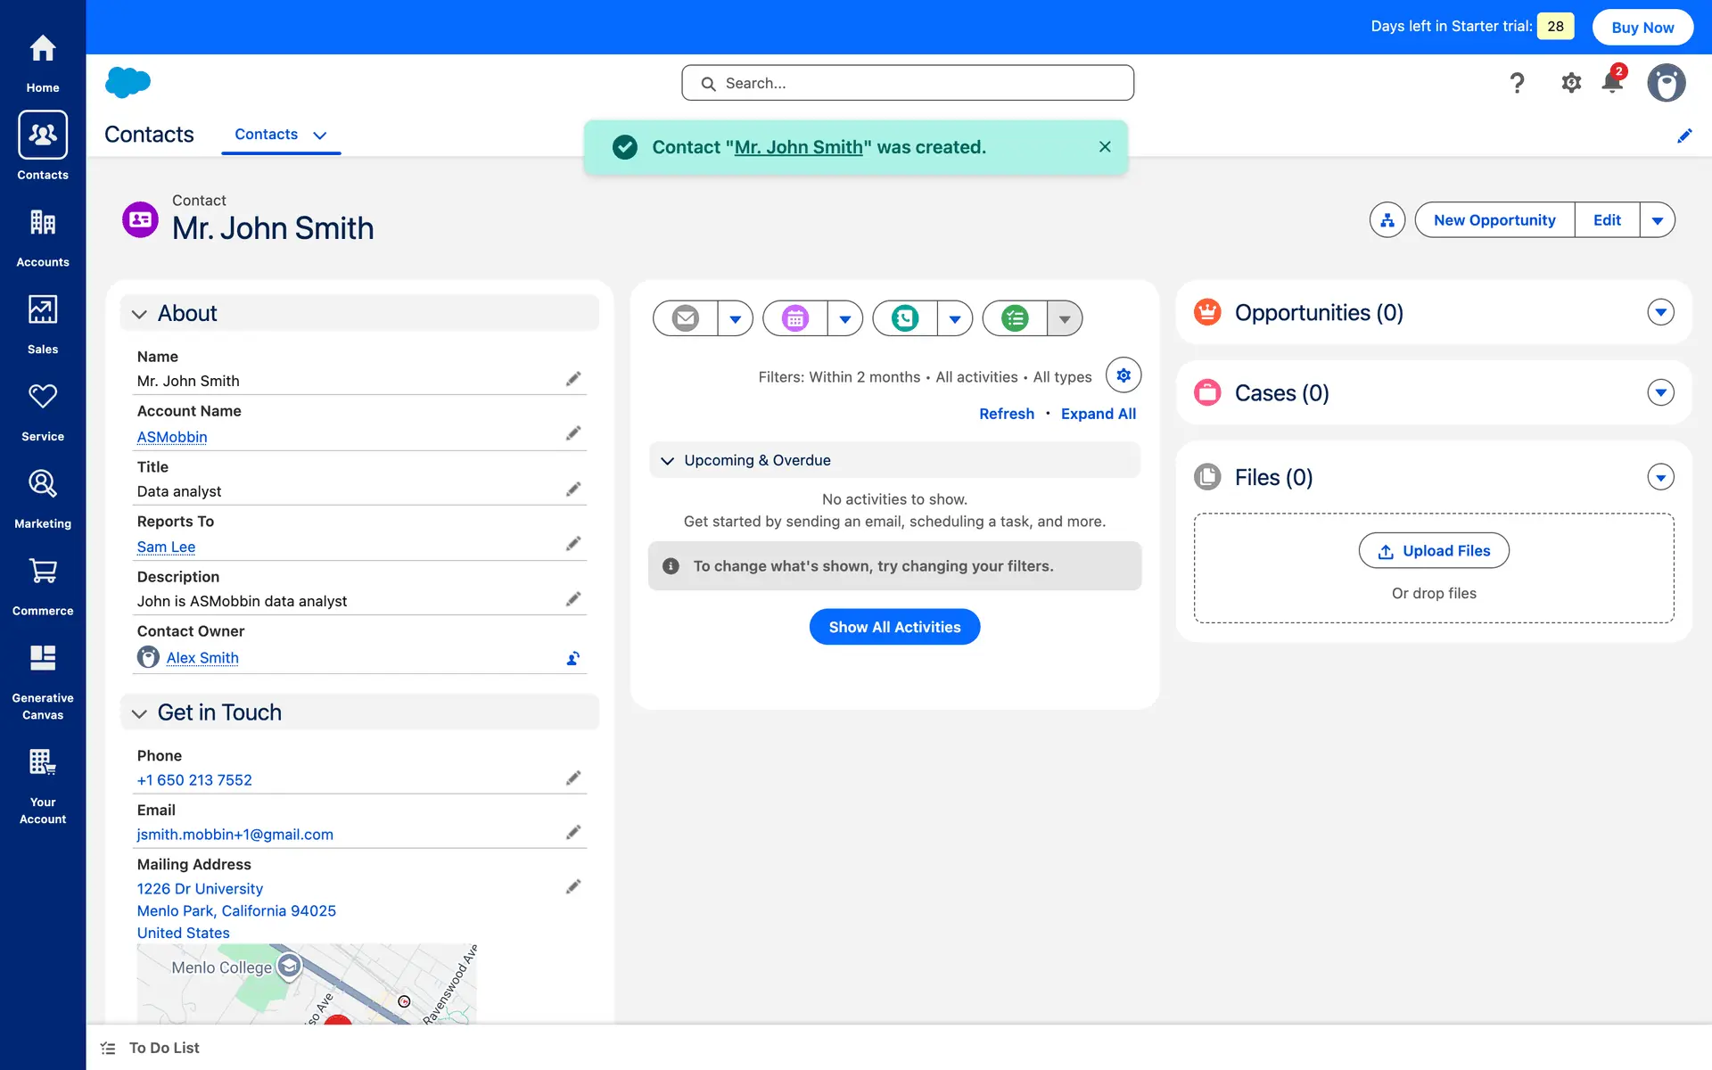Click the view contact hierarchy icon
Screen dimensions: 1712x1070
tap(1387, 220)
